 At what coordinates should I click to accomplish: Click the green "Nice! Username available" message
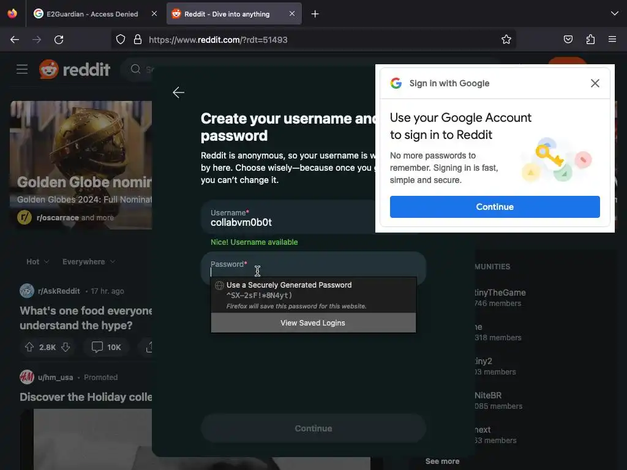point(254,242)
